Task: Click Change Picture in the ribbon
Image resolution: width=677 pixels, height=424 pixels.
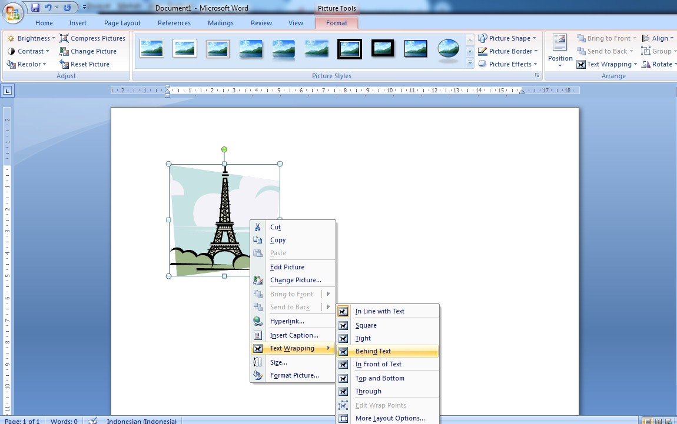Action: pyautogui.click(x=88, y=51)
